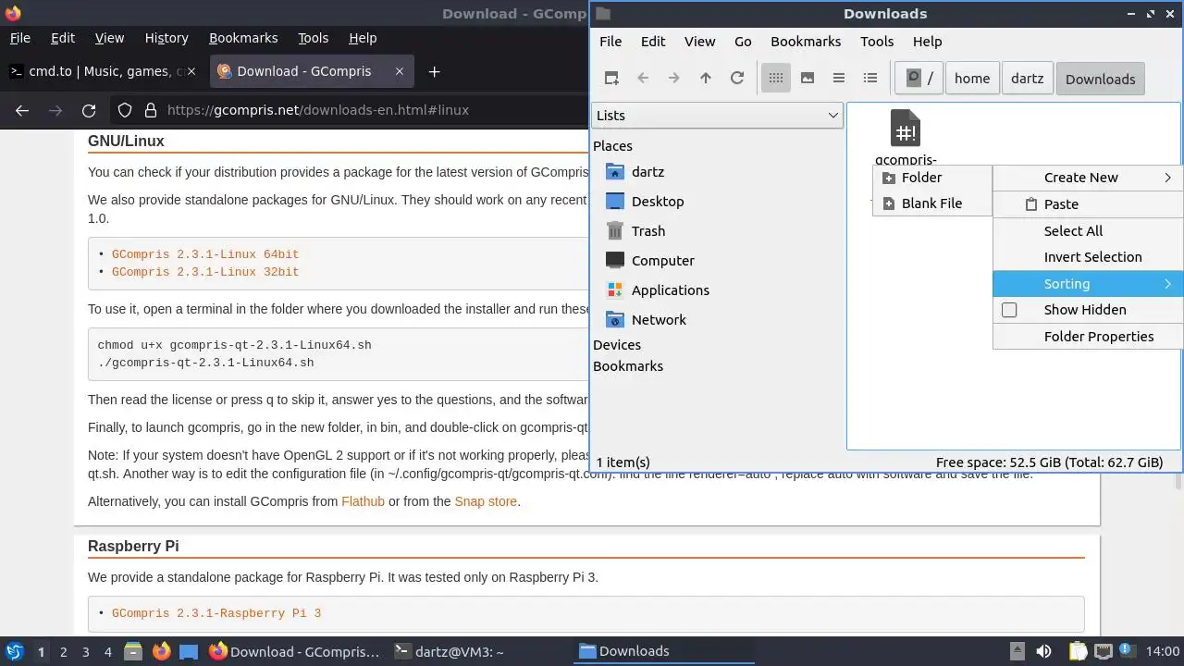Switch to thumbnail view
The image size is (1184, 666).
click(x=808, y=79)
